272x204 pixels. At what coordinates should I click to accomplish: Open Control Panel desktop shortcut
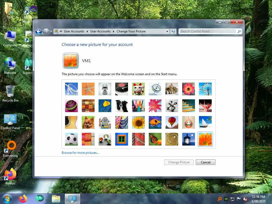coord(10,122)
